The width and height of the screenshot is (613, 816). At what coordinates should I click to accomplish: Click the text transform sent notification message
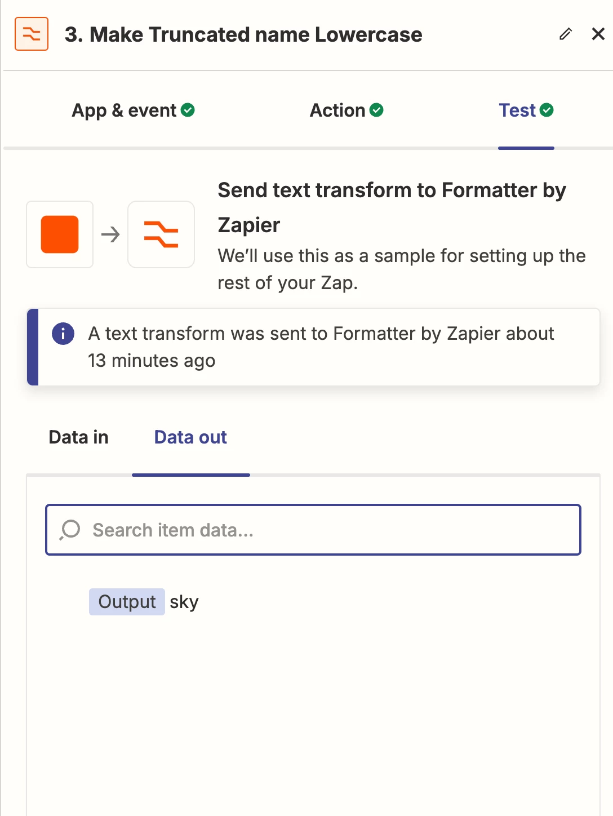[321, 347]
